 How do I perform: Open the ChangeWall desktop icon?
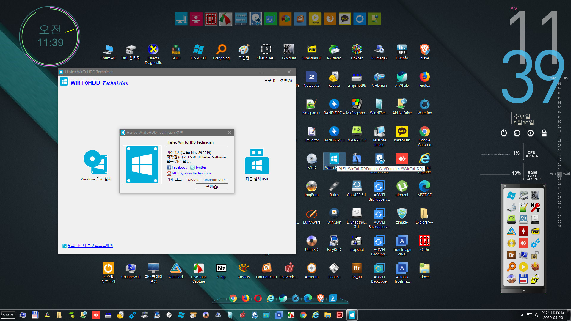(x=131, y=271)
